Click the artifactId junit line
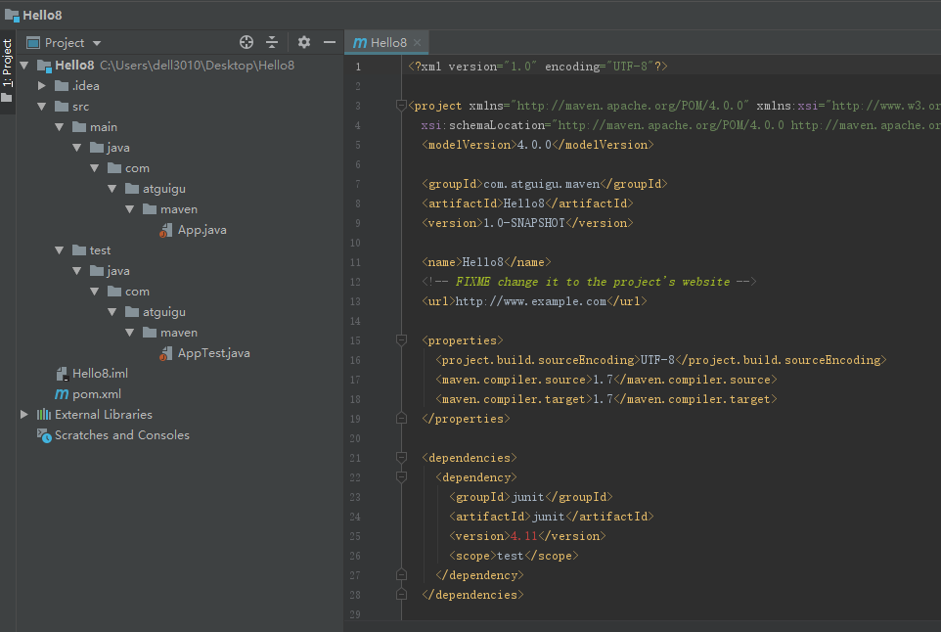941x632 pixels. pyautogui.click(x=552, y=517)
